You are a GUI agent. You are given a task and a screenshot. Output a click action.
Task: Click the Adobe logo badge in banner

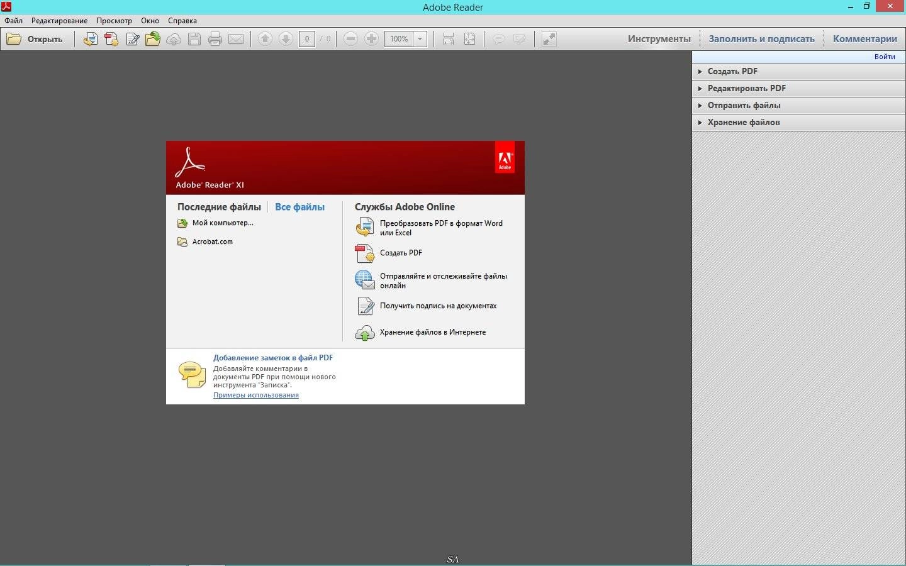505,158
